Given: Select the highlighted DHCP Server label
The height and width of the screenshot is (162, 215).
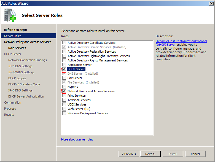Looking at the screenshot, I should pos(76,69).
